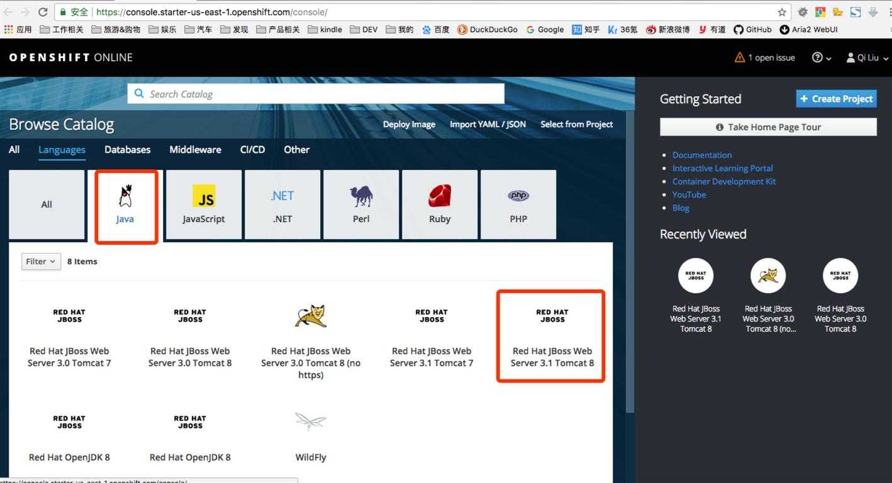The height and width of the screenshot is (483, 892).
Task: Open recently viewed Web Server 3.1 Tomcat 8
Action: (696, 296)
